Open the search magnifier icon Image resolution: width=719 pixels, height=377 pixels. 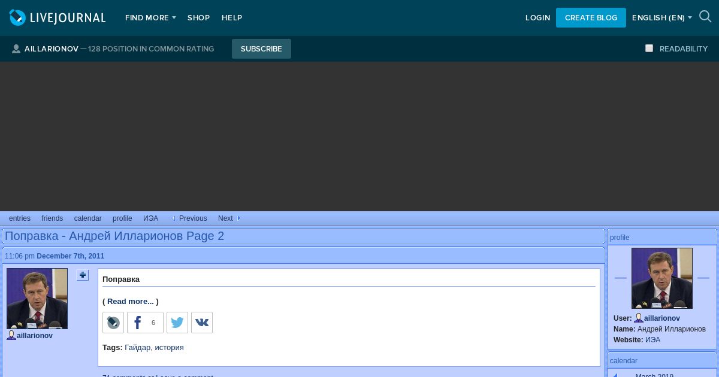705,17
